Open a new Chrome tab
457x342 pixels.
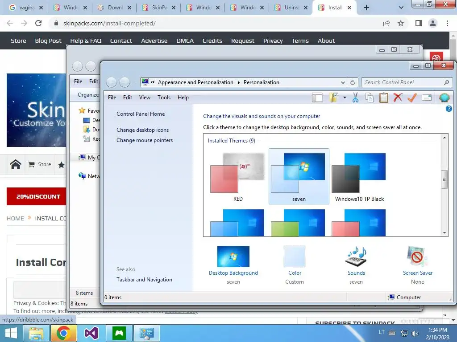[366, 8]
